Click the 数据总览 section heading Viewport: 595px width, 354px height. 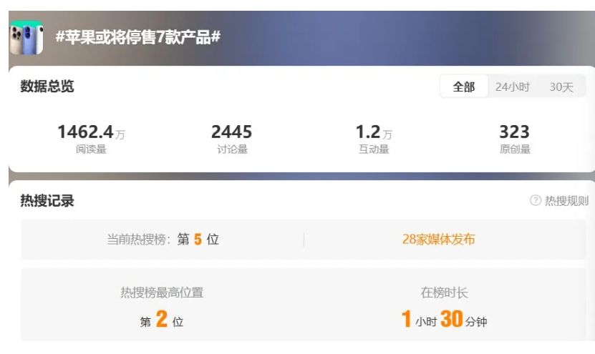click(x=47, y=86)
